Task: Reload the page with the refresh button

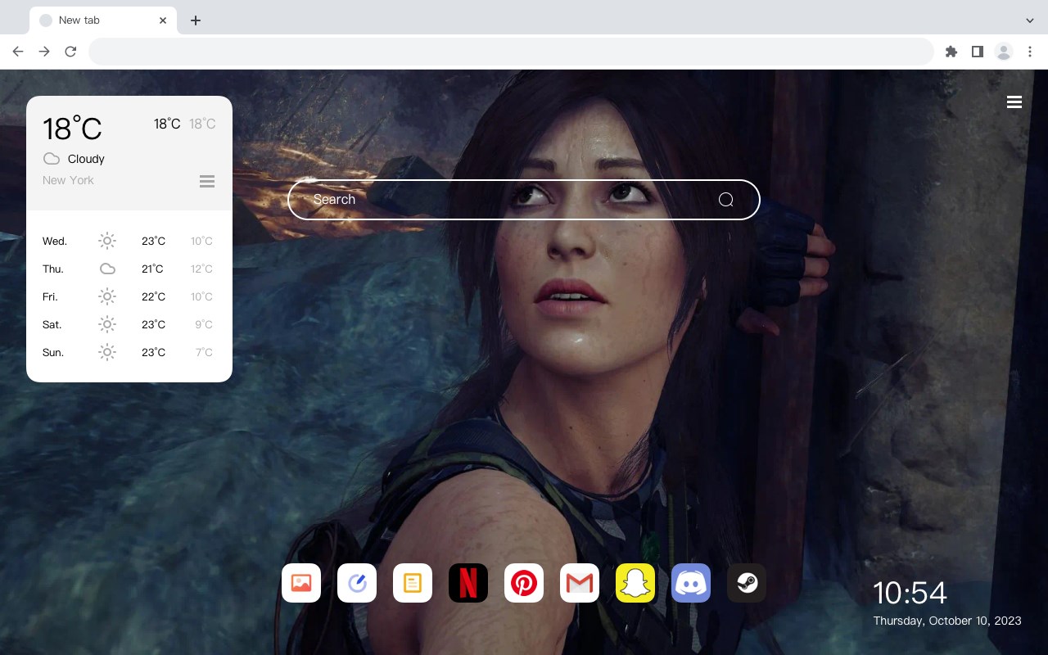Action: pos(70,52)
